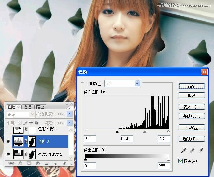214x177 pixels.
Task: Click the new adjustment layer icon
Action: point(38,163)
